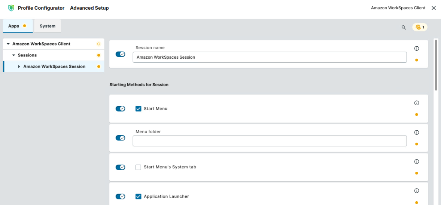Switch to the System tab
Image resolution: width=441 pixels, height=205 pixels.
(x=48, y=26)
